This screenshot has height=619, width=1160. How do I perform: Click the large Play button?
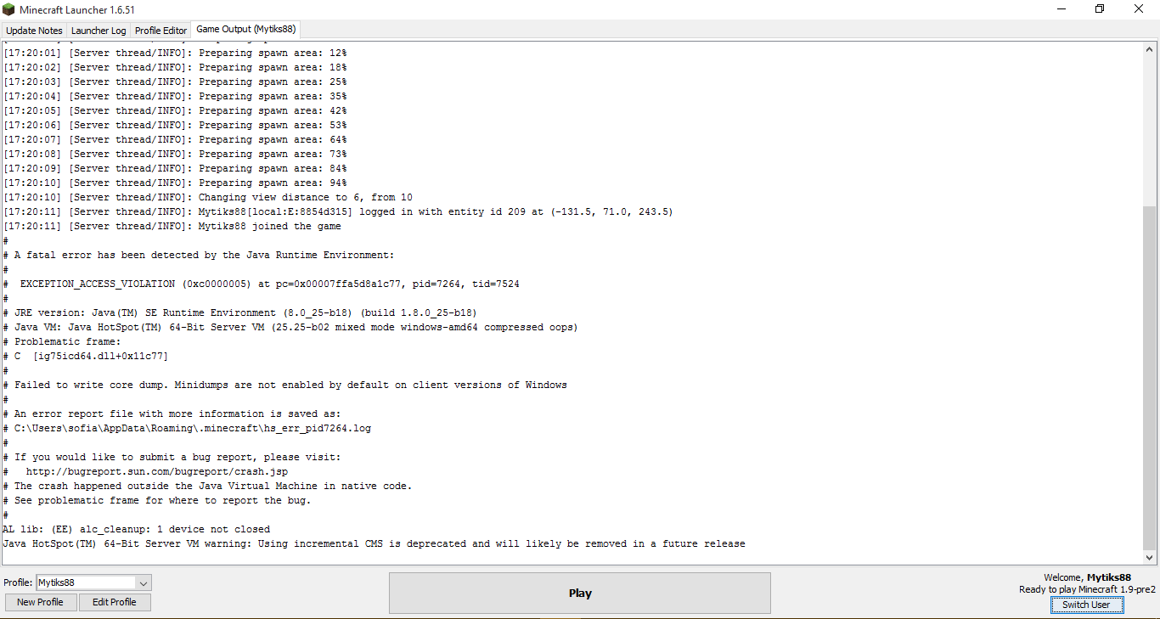pyautogui.click(x=580, y=593)
